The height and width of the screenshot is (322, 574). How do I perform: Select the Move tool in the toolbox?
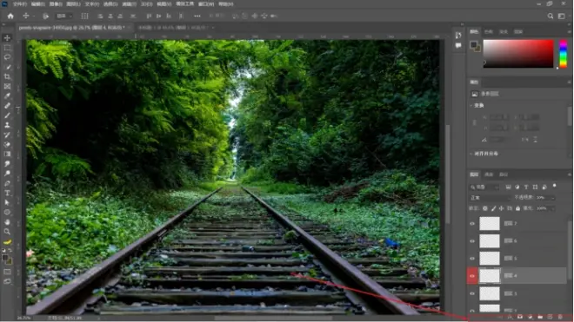click(7, 38)
